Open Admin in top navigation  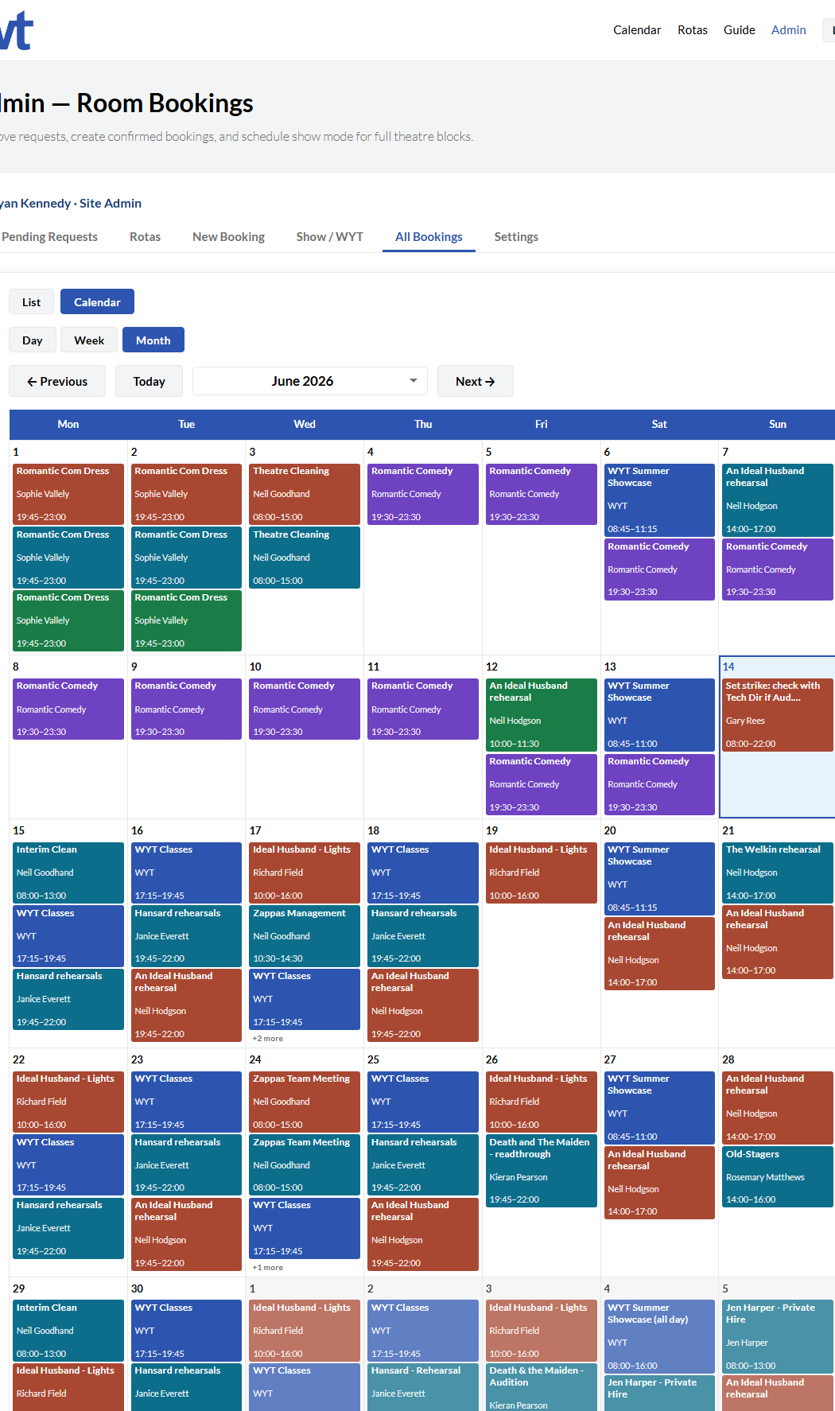789,29
